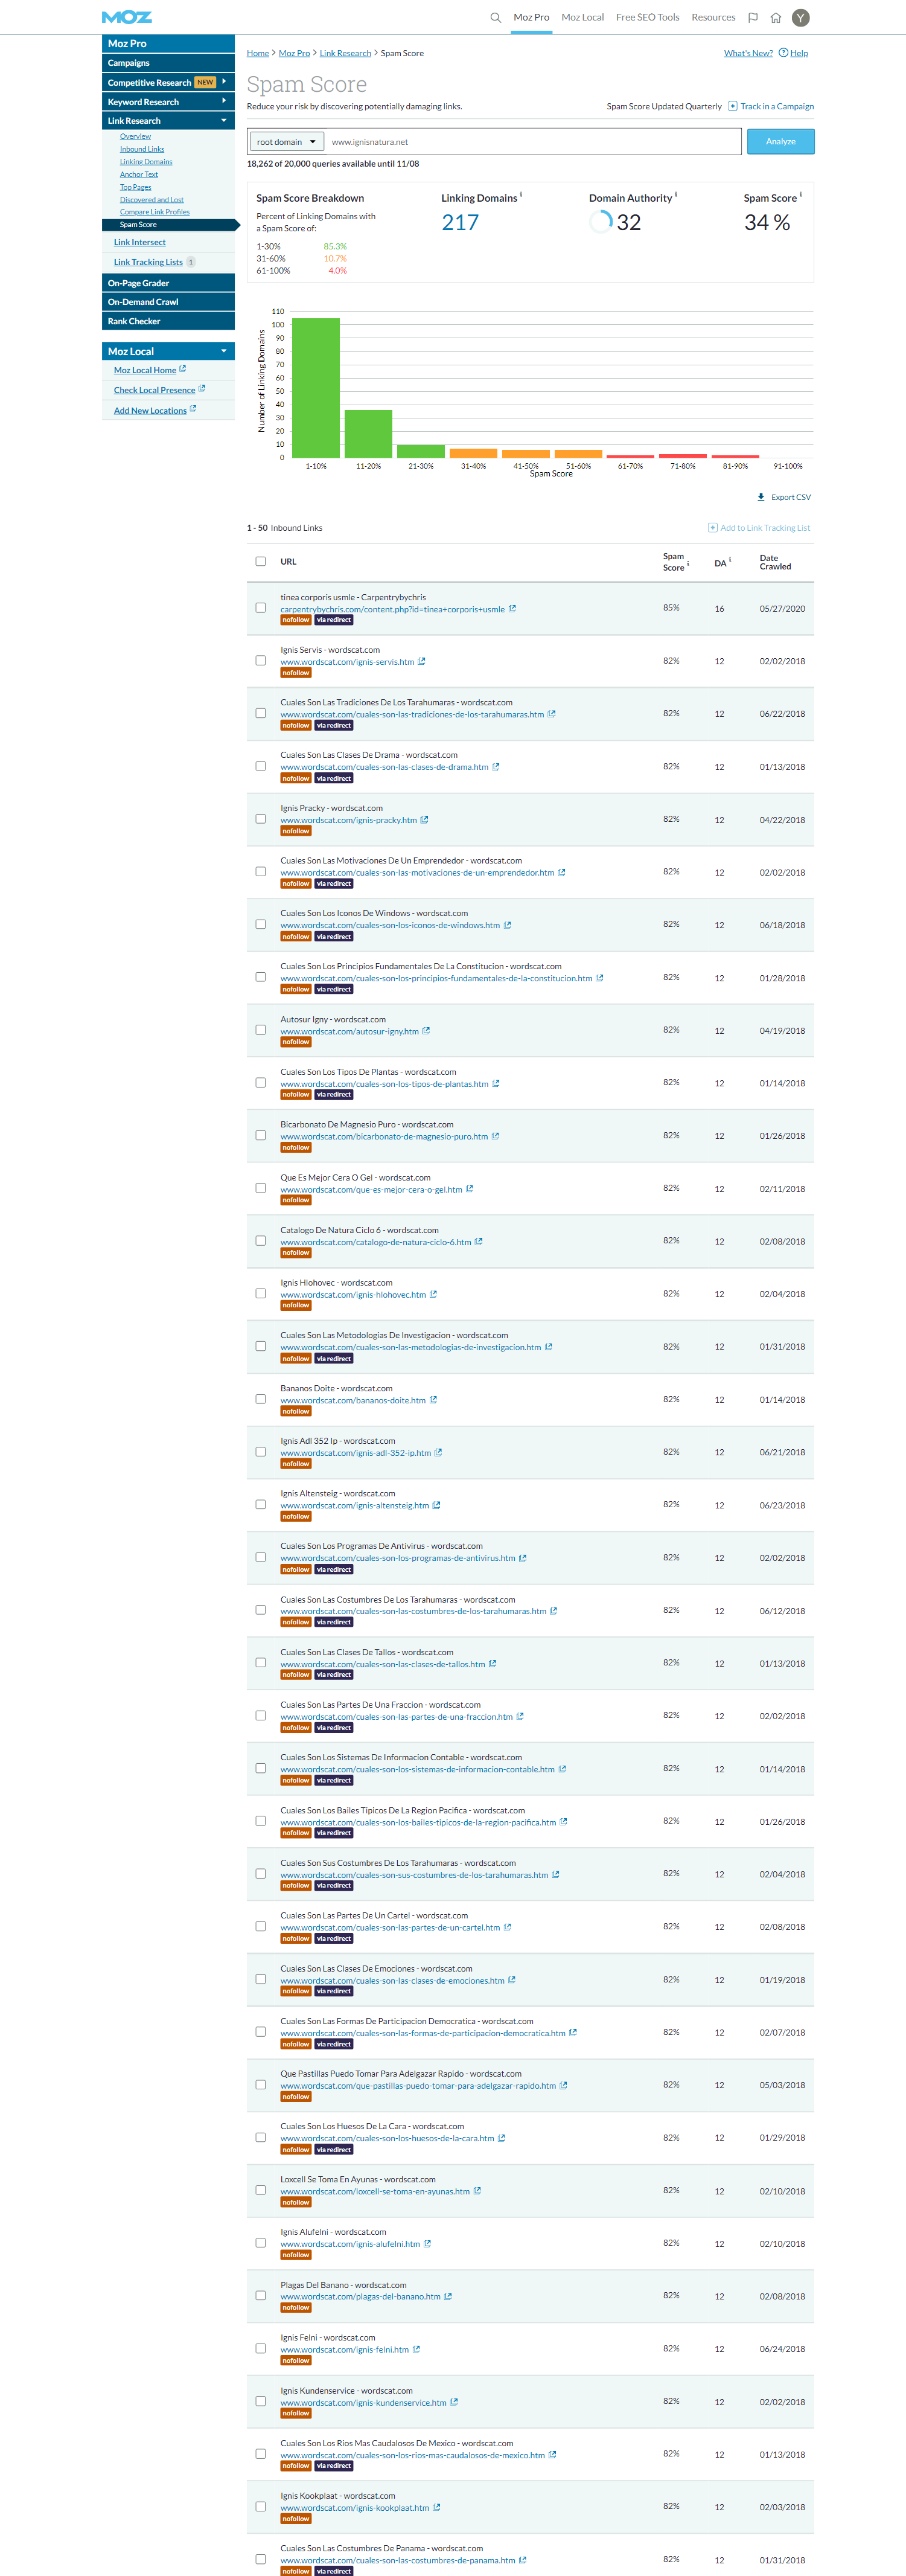The image size is (906, 2576).
Task: Open On-Demand Crawl in sidebar
Action: pyautogui.click(x=168, y=302)
